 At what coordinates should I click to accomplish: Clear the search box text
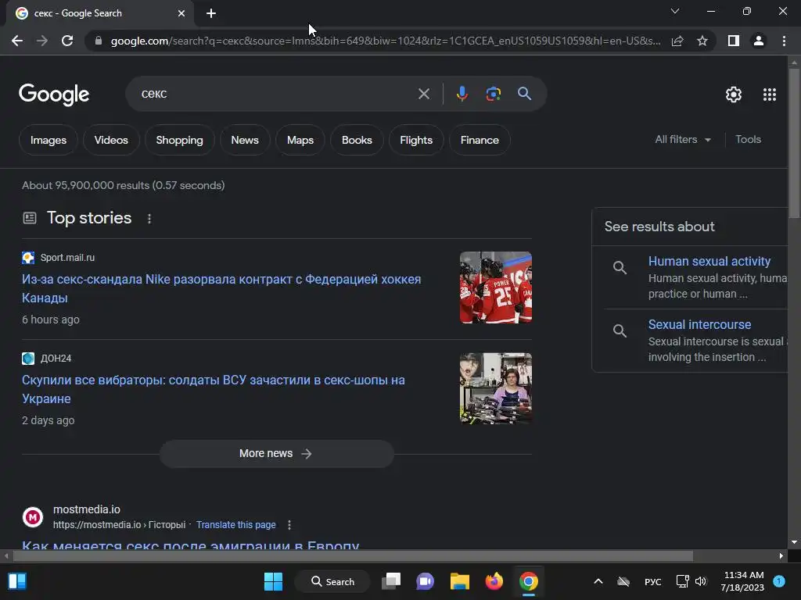click(423, 94)
